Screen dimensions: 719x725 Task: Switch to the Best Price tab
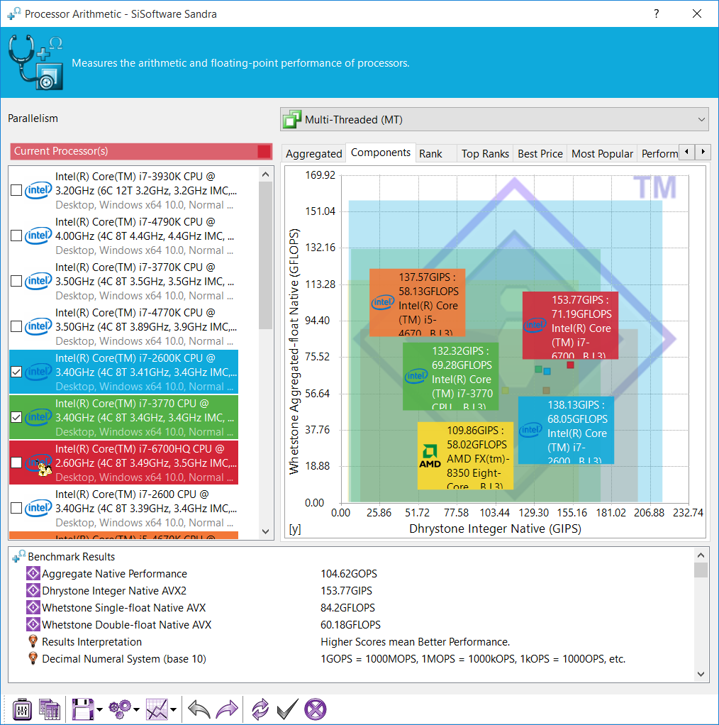[540, 153]
